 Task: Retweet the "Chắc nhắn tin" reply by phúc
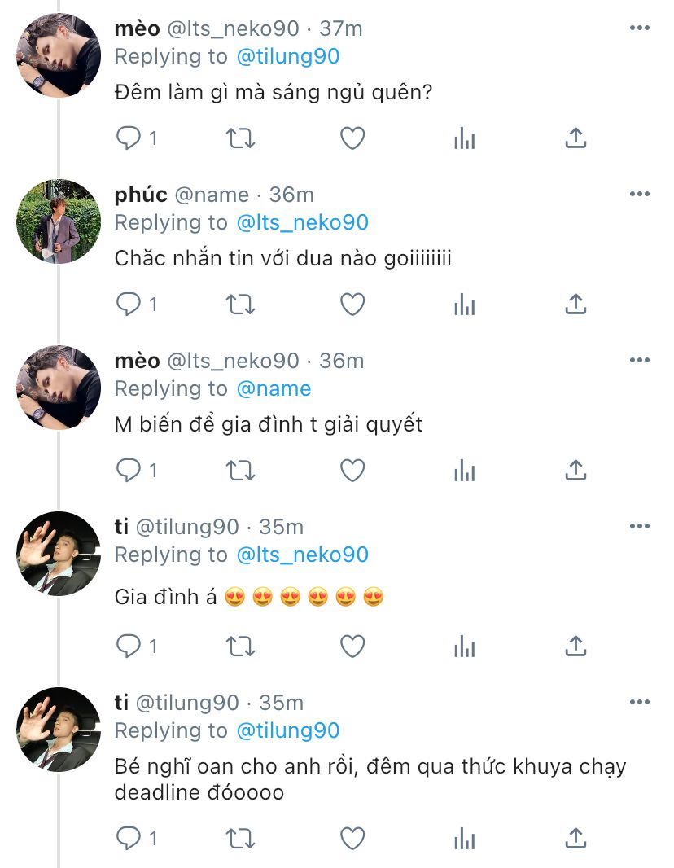point(240,305)
